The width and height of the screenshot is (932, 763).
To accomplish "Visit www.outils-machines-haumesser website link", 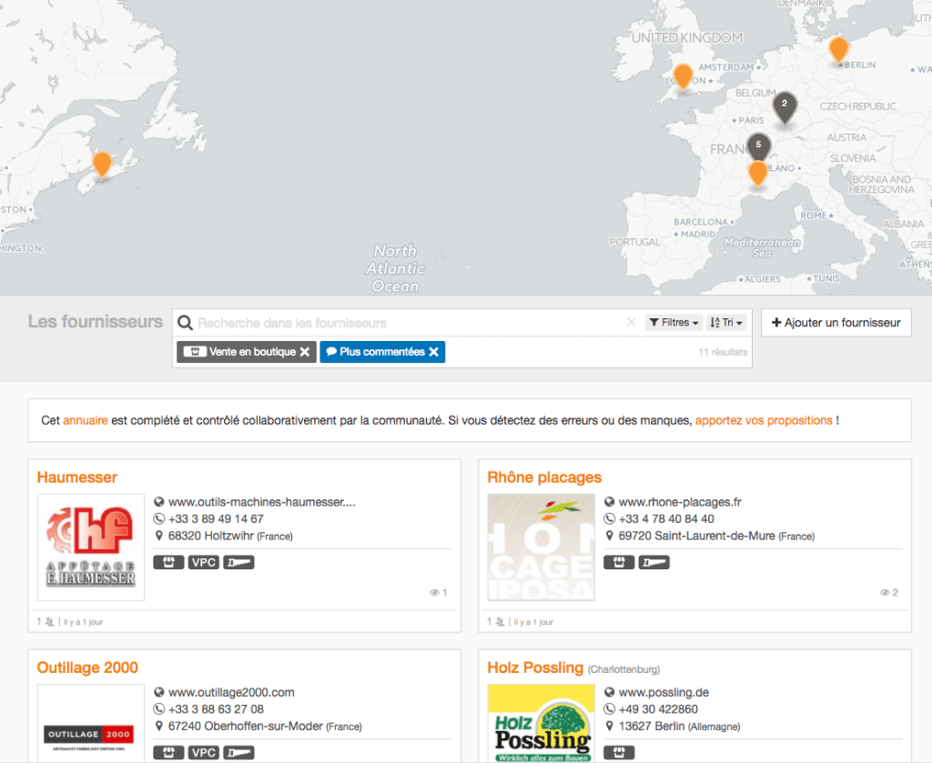I will [261, 502].
